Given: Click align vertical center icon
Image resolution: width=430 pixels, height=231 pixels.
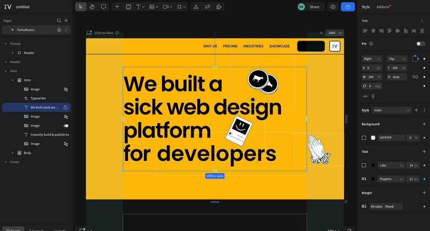Looking at the screenshot, I should tap(398, 31).
